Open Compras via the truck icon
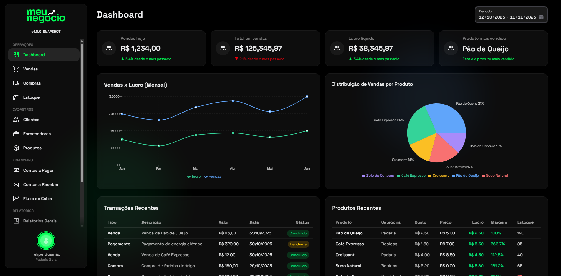This screenshot has width=561, height=276. pyautogui.click(x=16, y=83)
